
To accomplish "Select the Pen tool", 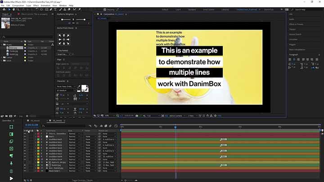I will click(x=51, y=9).
